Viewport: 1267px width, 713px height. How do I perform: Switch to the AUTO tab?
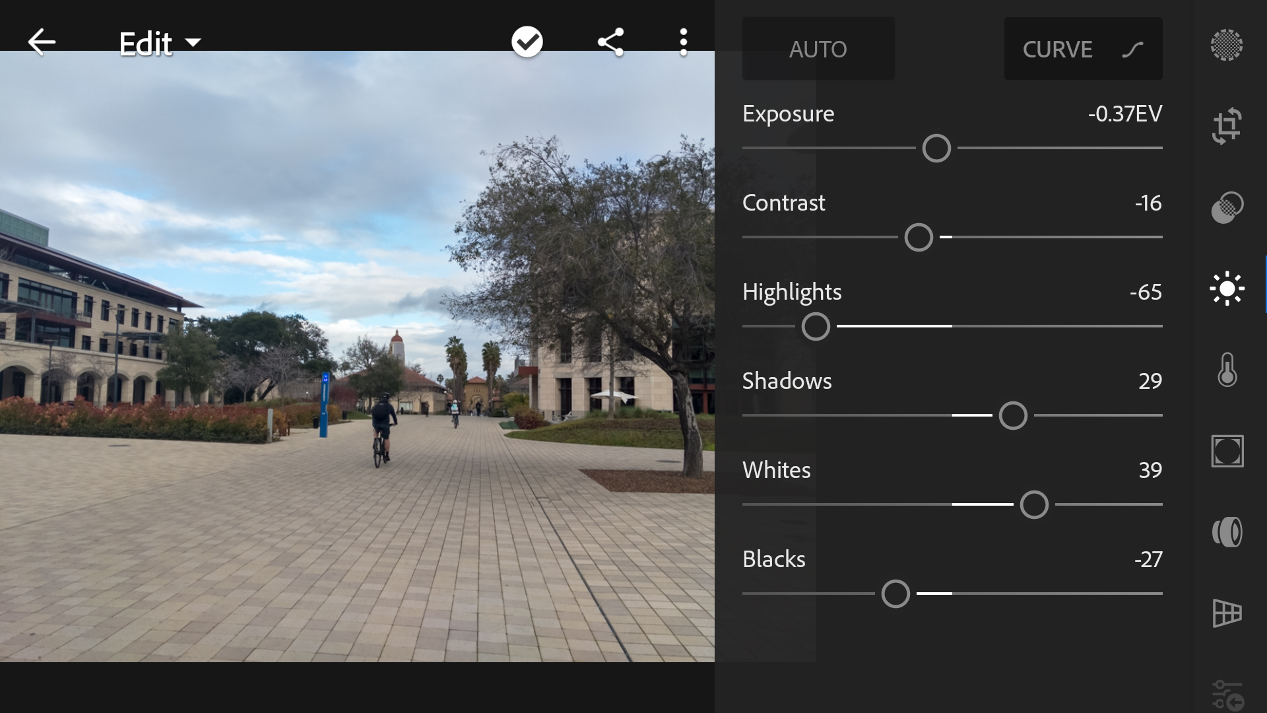(x=818, y=48)
